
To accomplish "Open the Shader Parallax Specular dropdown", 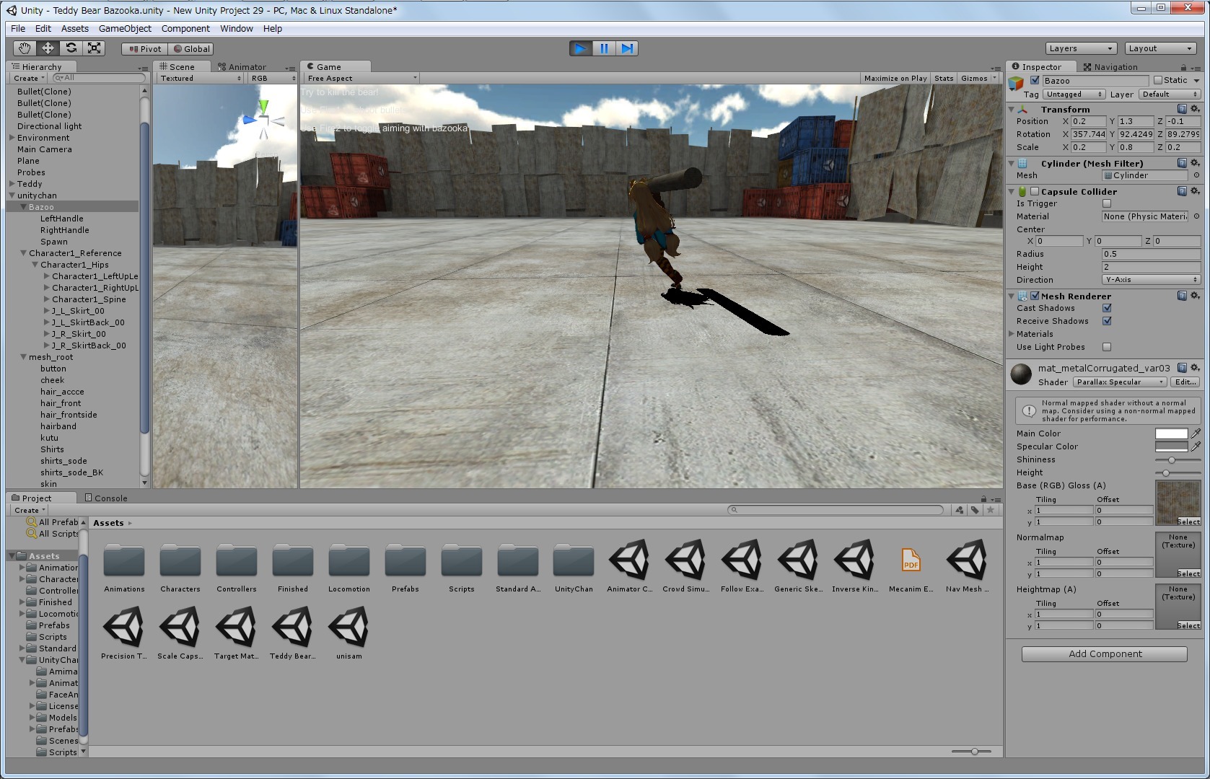I will coord(1119,382).
